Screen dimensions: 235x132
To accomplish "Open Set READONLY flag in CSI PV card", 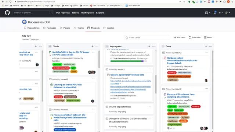I will pos(71,54).
